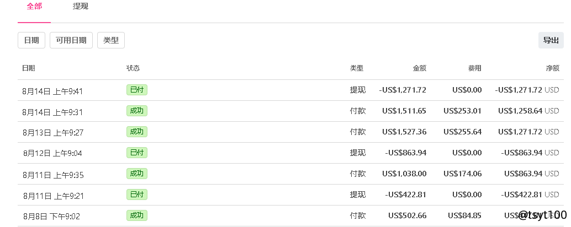This screenshot has width=571, height=227.
Task: Click the 费用 column header
Action: (x=474, y=68)
